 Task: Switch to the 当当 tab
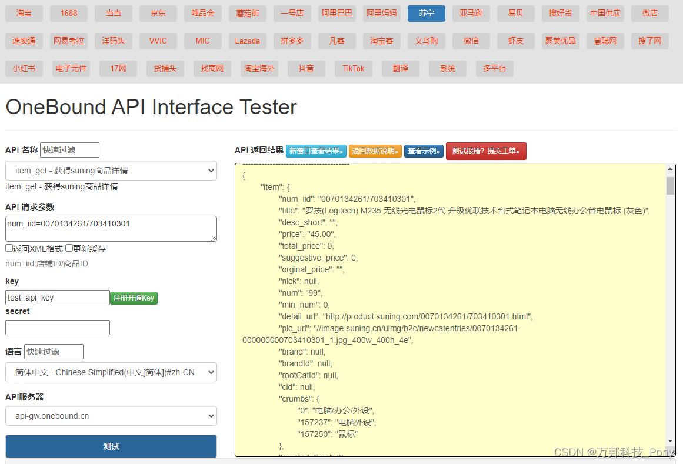pos(114,14)
